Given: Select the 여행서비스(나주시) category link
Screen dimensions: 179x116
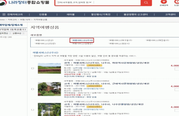Looking at the screenshot, I should [83, 40].
